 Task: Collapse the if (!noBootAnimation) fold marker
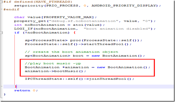tap(1, 33)
